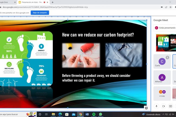Screen dimensions: 176x117
Task: Open Microsoft Edge from the taskbar
Action: pyautogui.click(x=60, y=114)
